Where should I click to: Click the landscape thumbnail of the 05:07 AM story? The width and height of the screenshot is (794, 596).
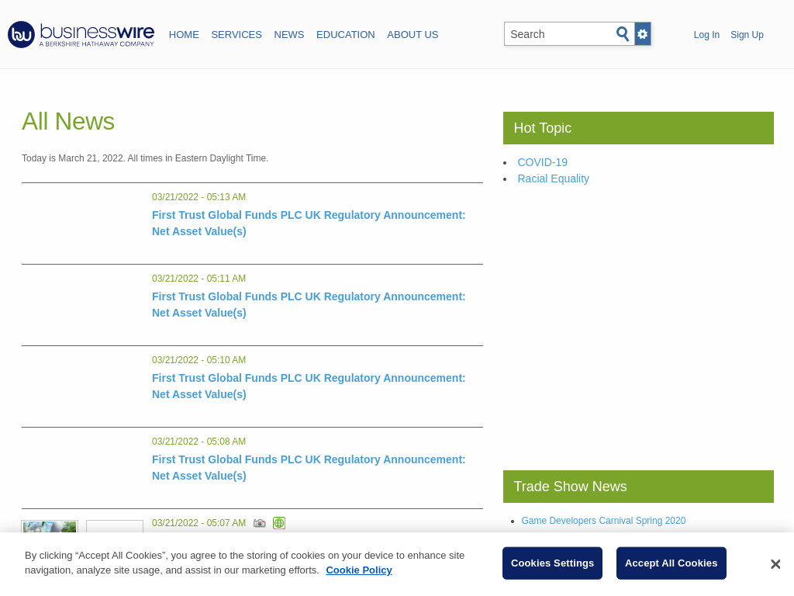[x=50, y=526]
